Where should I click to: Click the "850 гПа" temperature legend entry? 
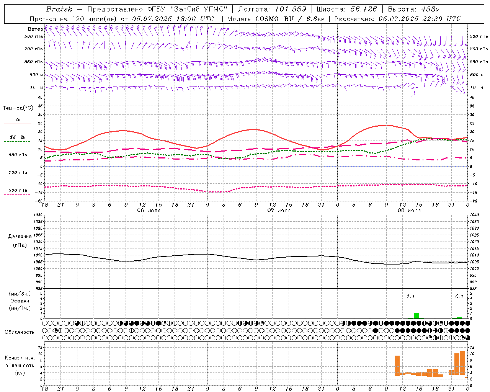tap(18, 155)
